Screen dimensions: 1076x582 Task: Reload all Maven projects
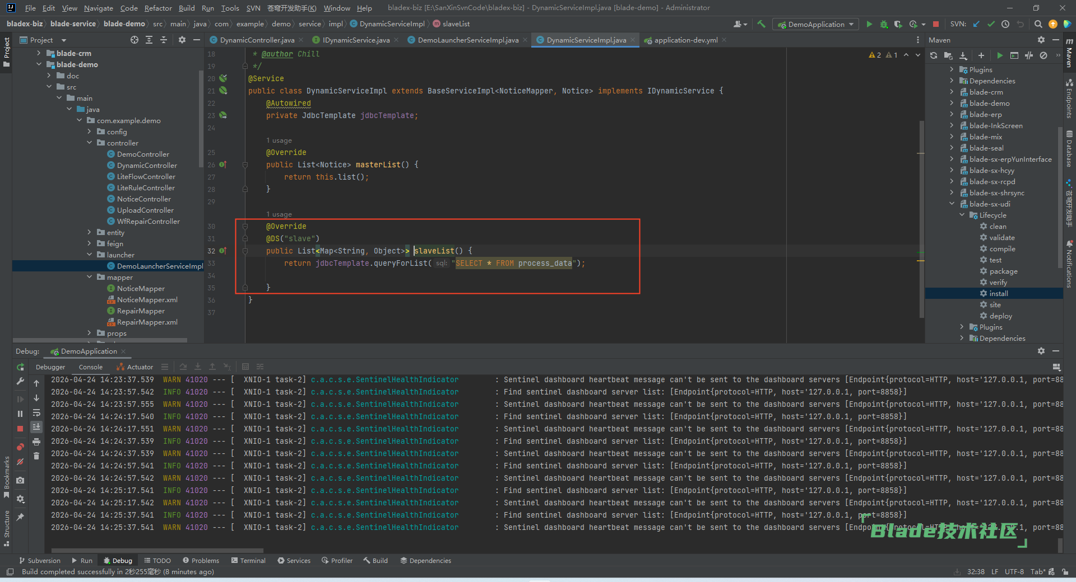pos(934,55)
